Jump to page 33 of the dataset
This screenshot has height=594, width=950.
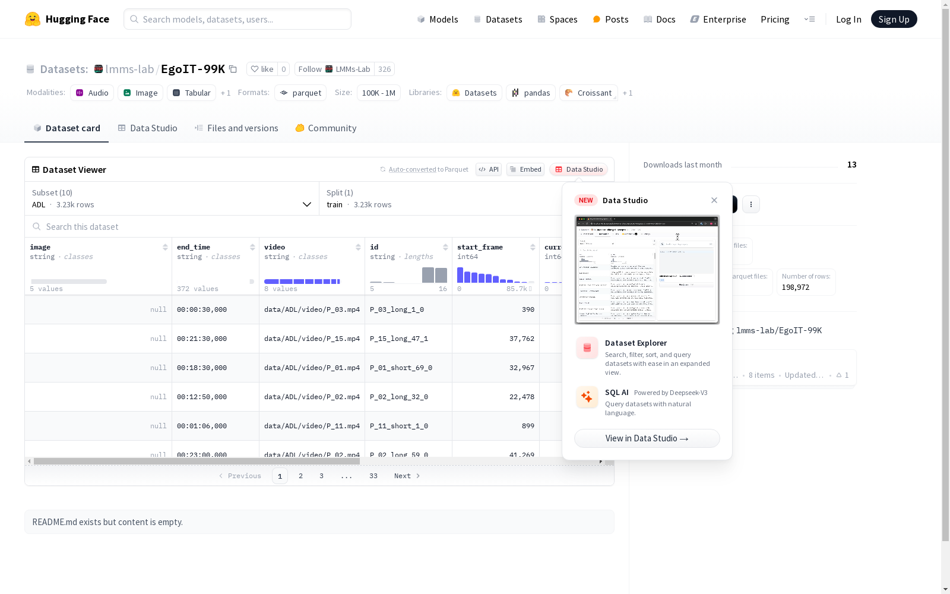click(x=373, y=476)
